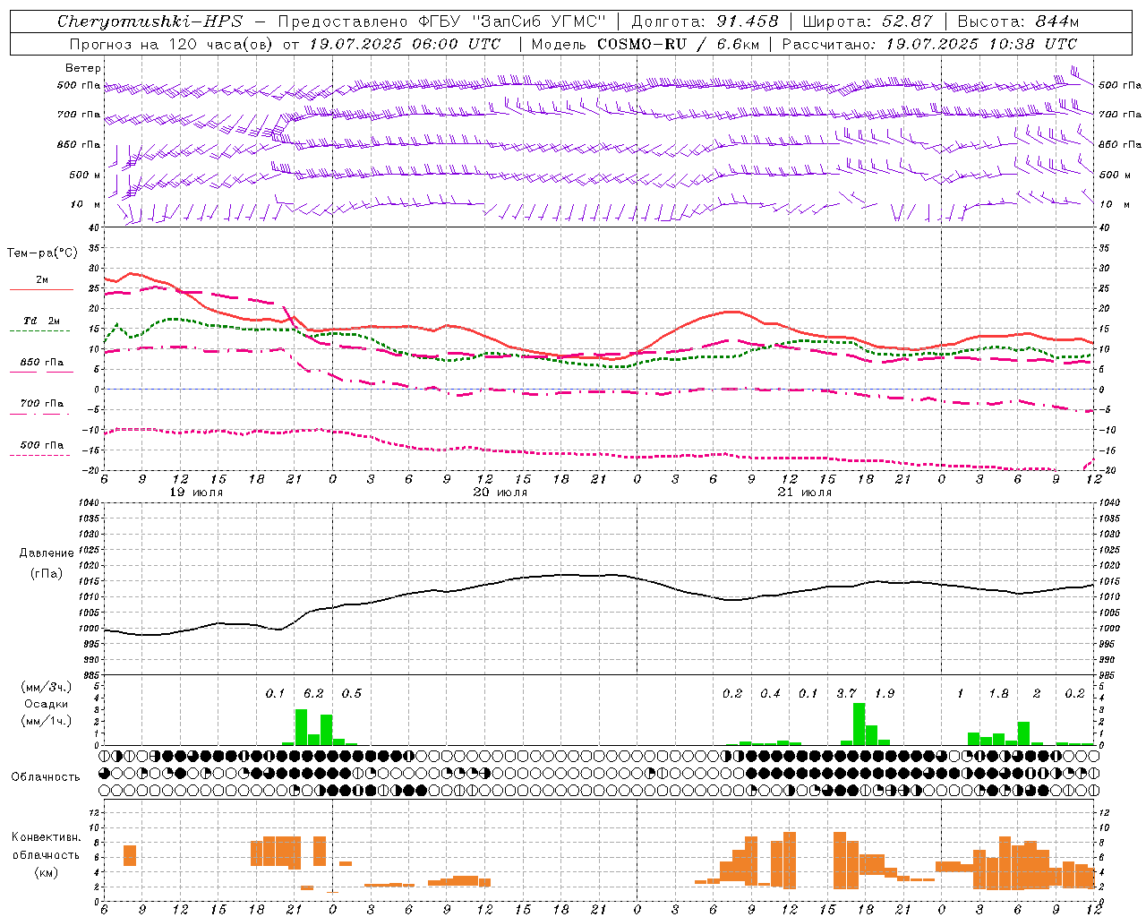Click the '10 м' wind level label at left

coord(86,205)
